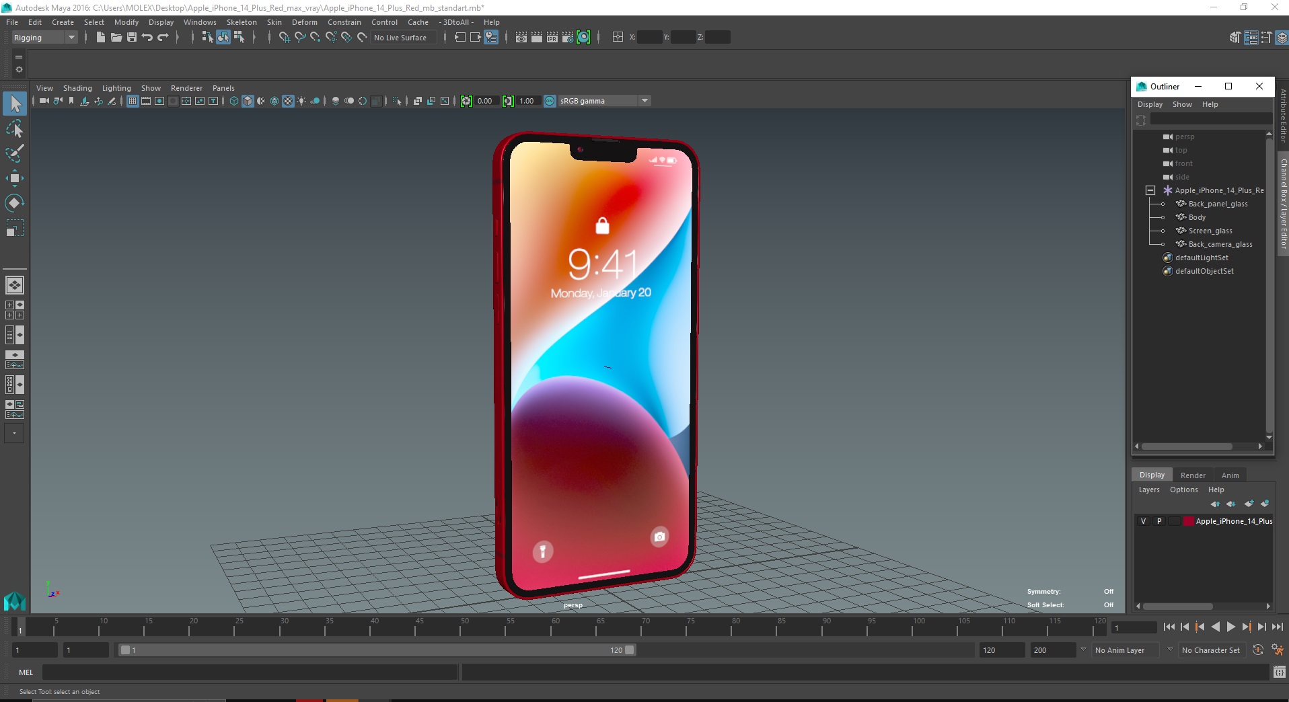This screenshot has width=1289, height=702.
Task: Toggle textured display in viewport
Action: tap(288, 101)
